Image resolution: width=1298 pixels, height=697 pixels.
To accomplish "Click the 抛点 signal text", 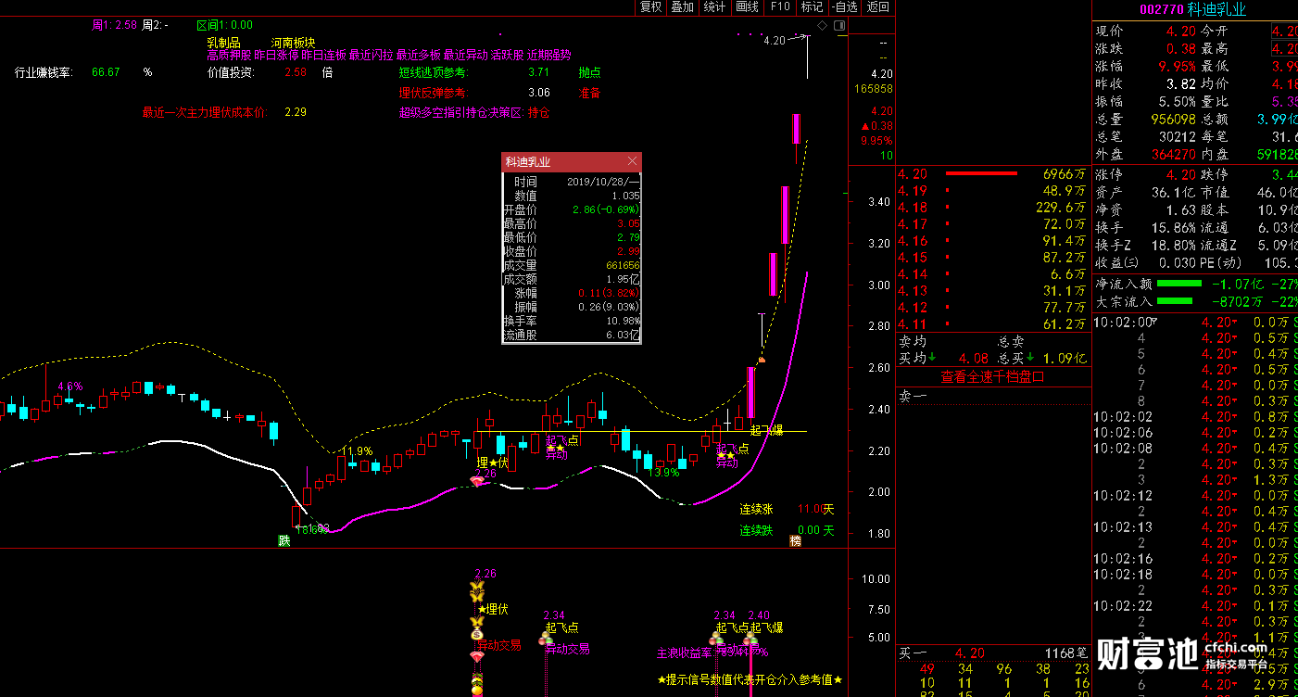I will pyautogui.click(x=589, y=72).
